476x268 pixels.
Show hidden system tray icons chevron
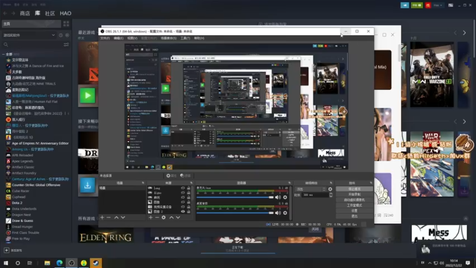[430, 263]
